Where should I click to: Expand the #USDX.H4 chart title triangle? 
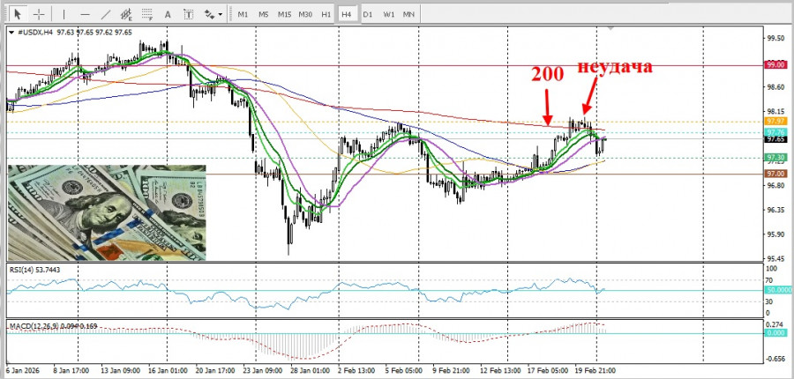(x=11, y=33)
